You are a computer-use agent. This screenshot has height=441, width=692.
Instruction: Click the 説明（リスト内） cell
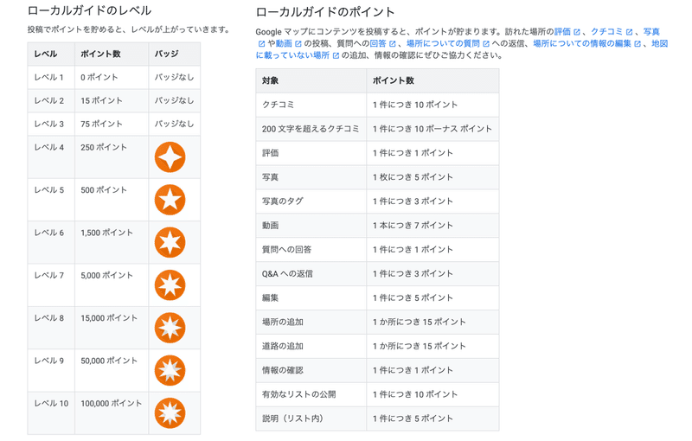[x=311, y=419]
